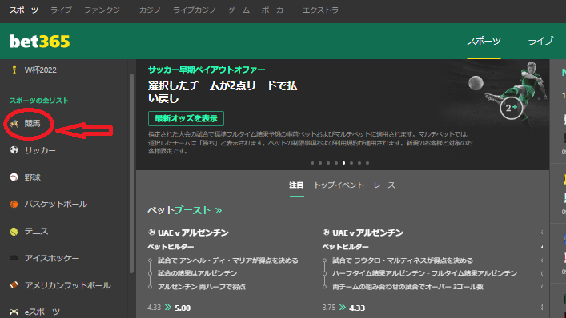Click the boosted odds 4.33 on the second card
The width and height of the screenshot is (566, 318).
pyautogui.click(x=357, y=308)
